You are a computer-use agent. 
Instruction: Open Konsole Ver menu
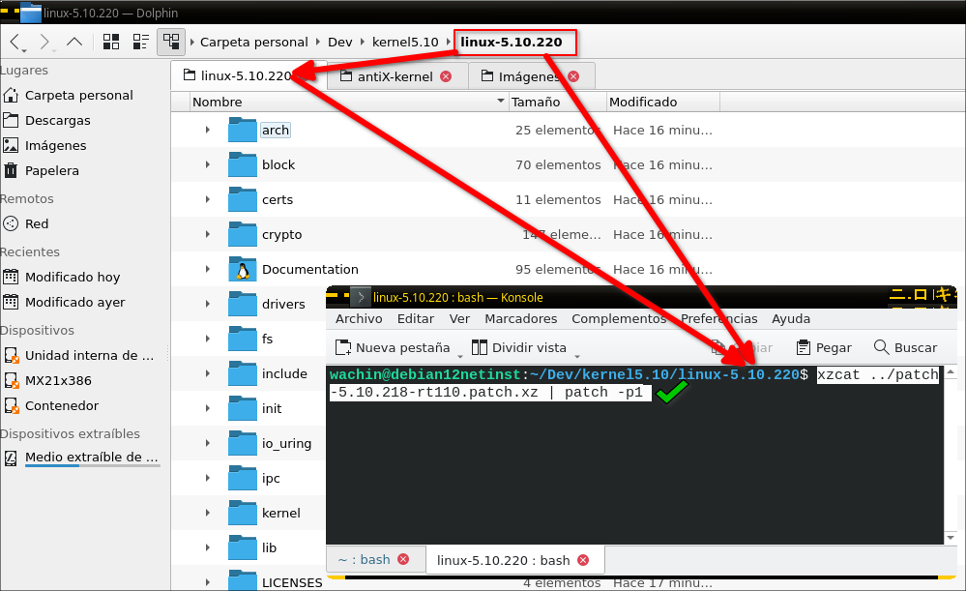(459, 318)
